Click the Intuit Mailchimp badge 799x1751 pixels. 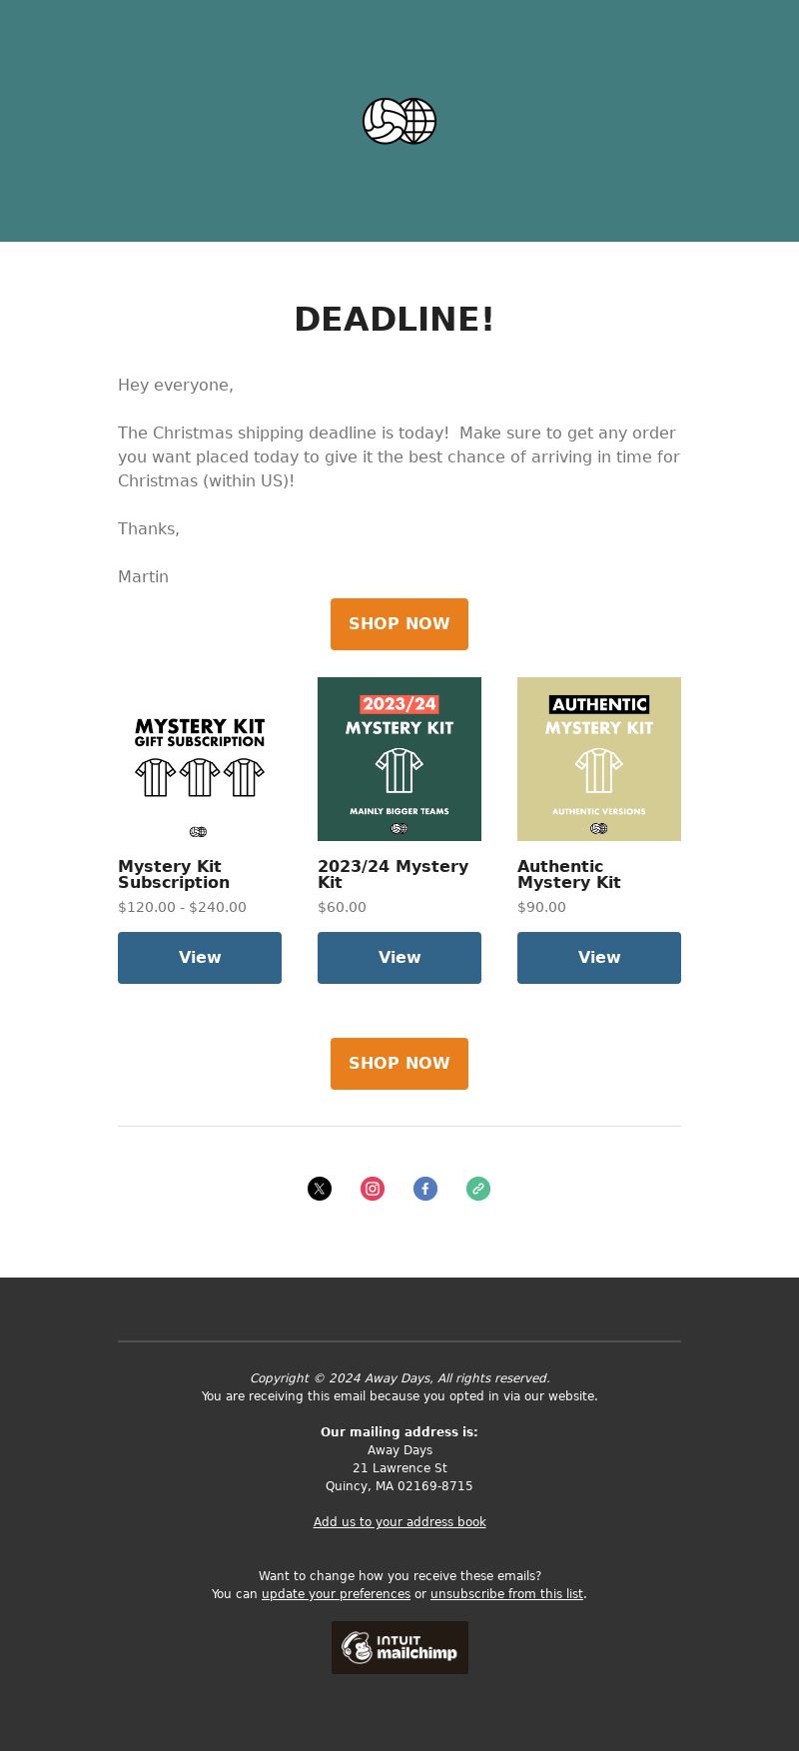point(399,1647)
